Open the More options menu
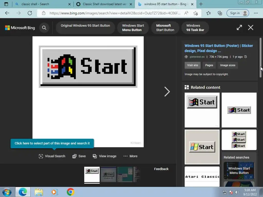 tap(130, 156)
